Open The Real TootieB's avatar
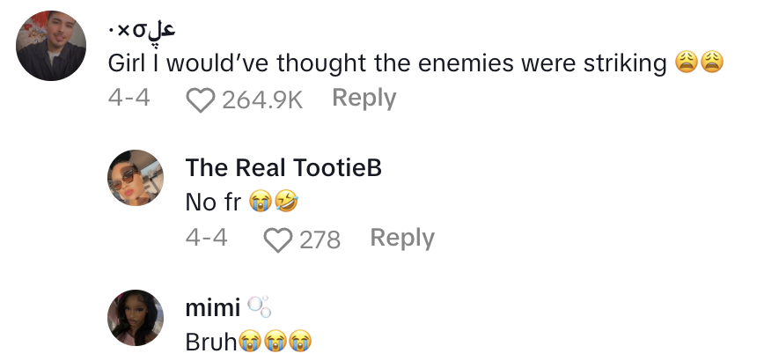This screenshot has height=361, width=764. [x=136, y=179]
